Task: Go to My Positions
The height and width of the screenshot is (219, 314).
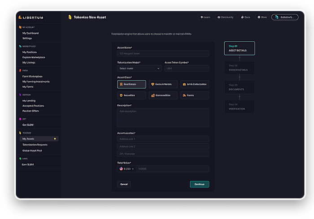Action: [x=30, y=52]
